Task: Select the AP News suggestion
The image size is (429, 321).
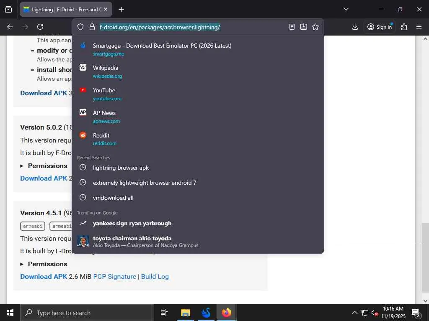Action: pos(198,117)
